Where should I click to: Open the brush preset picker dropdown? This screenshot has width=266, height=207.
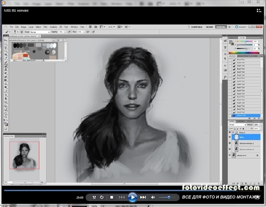(16, 32)
